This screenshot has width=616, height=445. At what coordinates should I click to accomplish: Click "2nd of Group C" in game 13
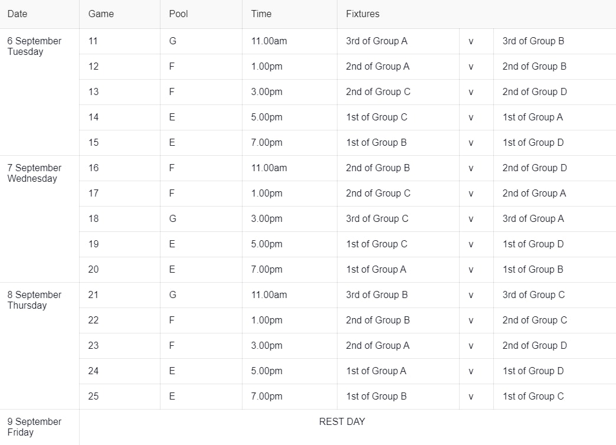[x=378, y=91]
